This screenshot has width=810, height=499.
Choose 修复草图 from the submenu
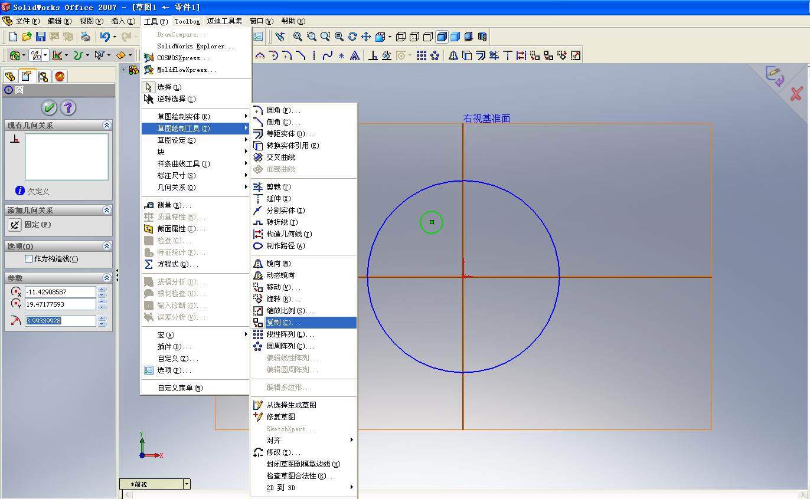click(x=304, y=417)
